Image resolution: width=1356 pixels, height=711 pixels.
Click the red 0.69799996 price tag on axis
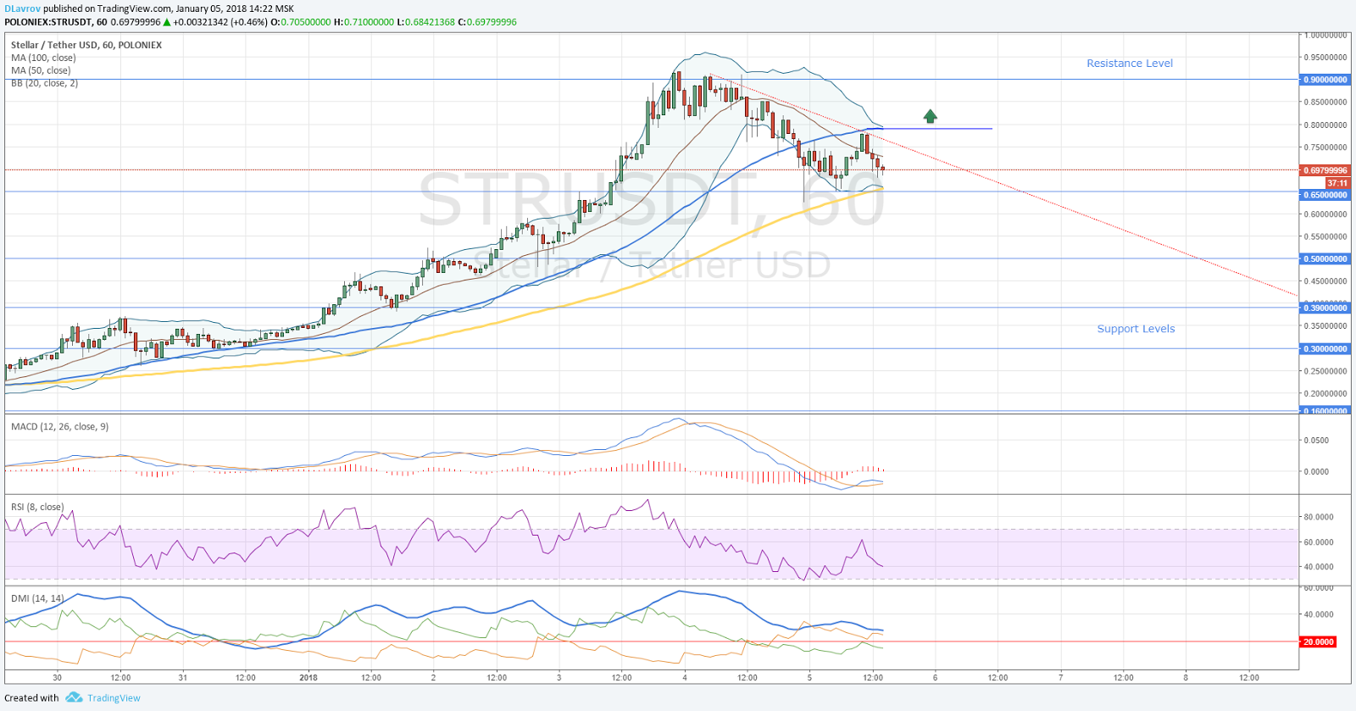pos(1325,170)
